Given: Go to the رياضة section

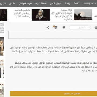Looking at the screenshot, I should click(68, 4).
